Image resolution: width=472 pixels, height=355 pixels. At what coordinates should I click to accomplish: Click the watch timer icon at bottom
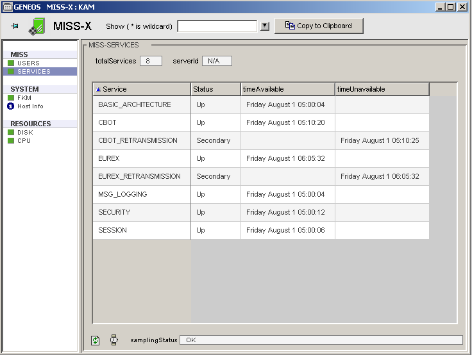coord(114,340)
